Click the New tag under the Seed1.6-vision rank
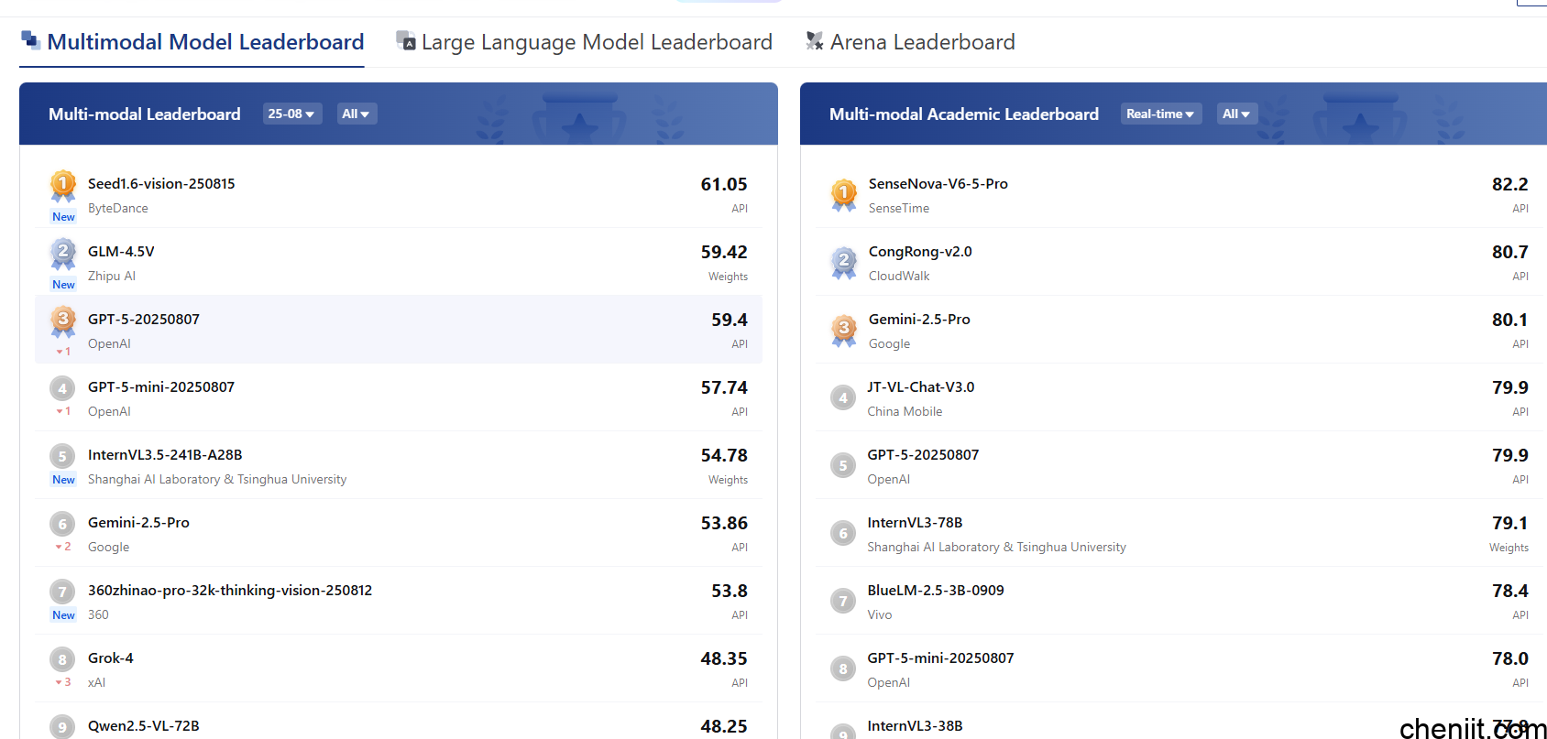The height and width of the screenshot is (739, 1547). click(x=63, y=217)
